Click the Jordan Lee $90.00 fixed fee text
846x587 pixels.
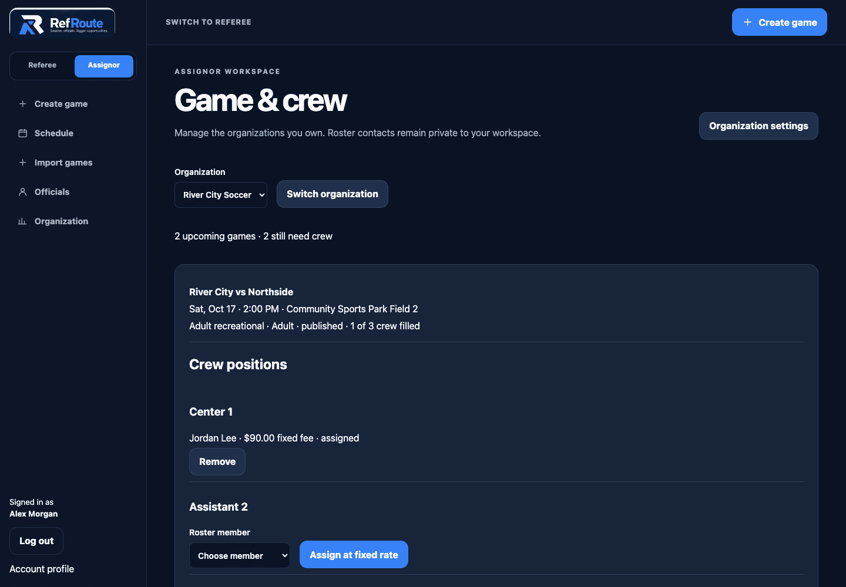point(274,438)
